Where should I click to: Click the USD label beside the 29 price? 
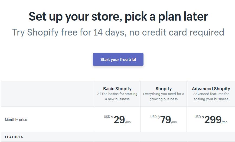pos(107,117)
